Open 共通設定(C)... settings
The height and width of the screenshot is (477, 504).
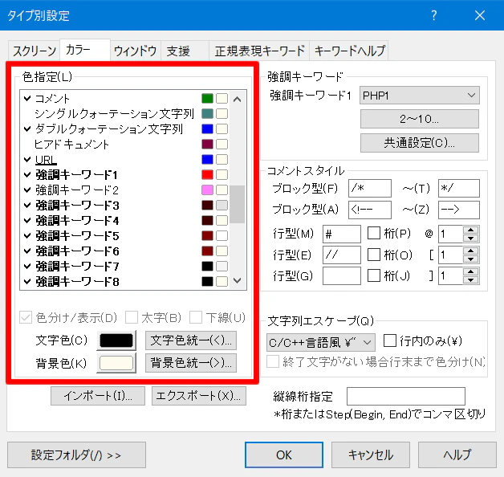[420, 143]
